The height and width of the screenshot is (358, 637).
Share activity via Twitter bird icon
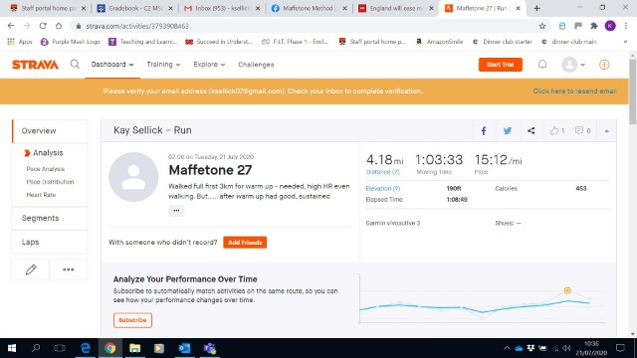pyautogui.click(x=508, y=130)
